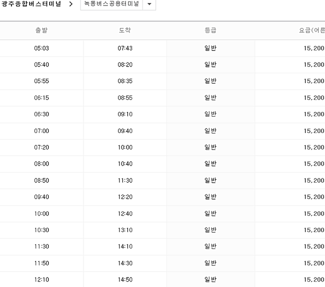Viewport: 325px width, 287px height.
Task: Select the 08:00 departure time
Action: click(41, 163)
